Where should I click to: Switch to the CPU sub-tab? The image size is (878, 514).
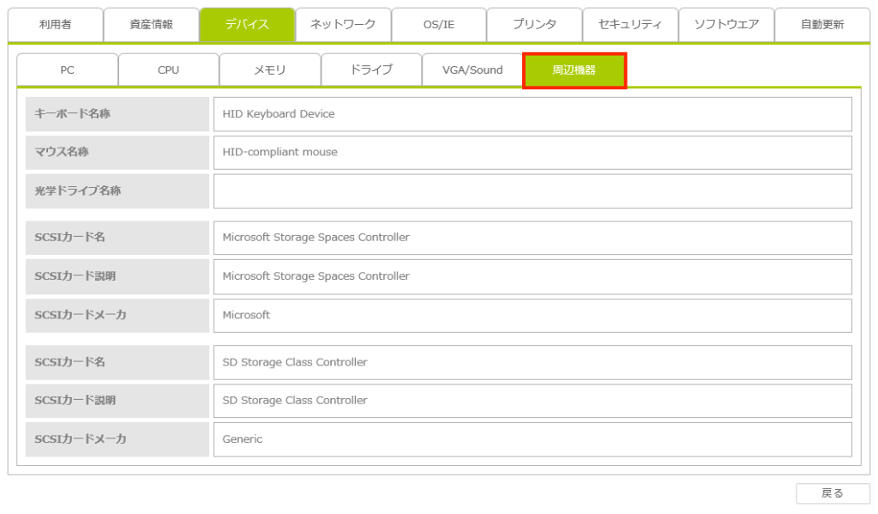[169, 70]
